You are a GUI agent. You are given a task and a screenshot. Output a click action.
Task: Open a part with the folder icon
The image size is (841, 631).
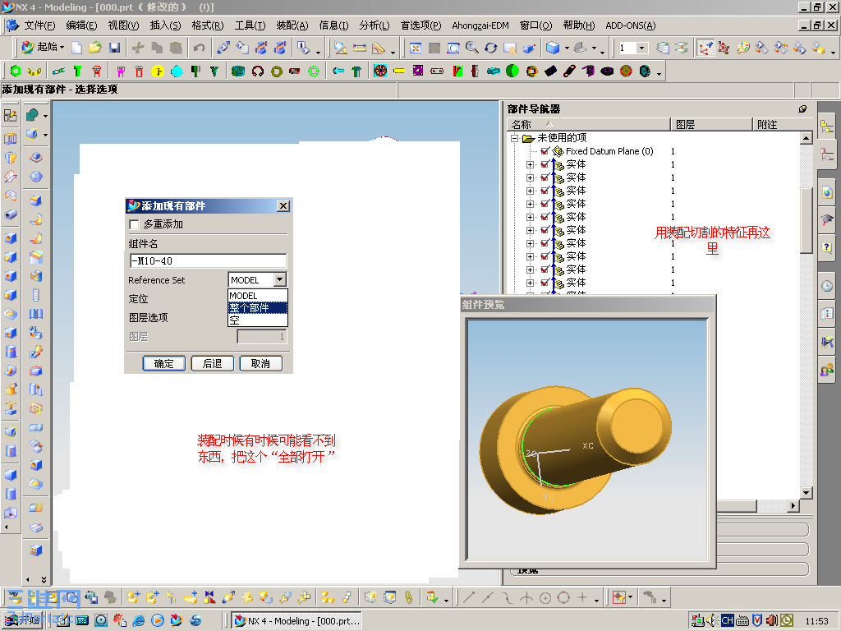click(95, 48)
